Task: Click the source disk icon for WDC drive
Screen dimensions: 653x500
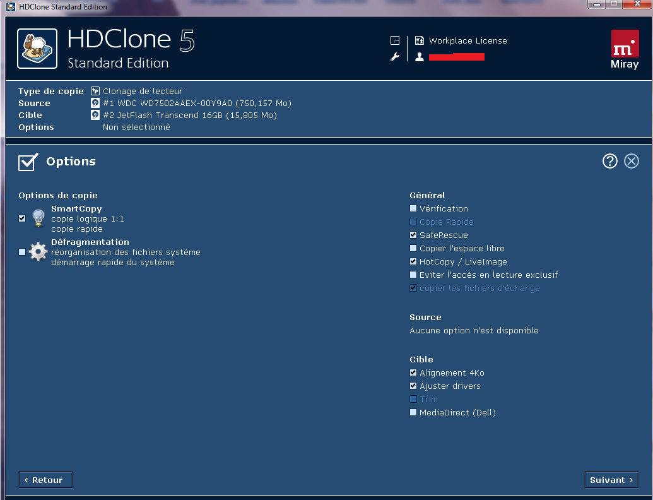Action: [x=95, y=103]
